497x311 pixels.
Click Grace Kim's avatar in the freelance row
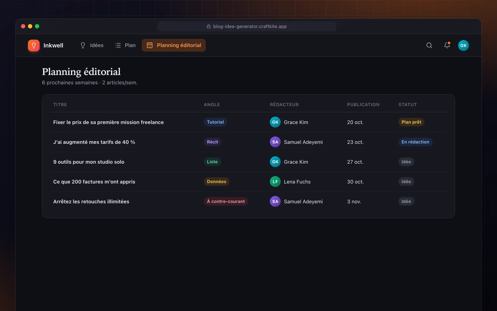point(275,122)
